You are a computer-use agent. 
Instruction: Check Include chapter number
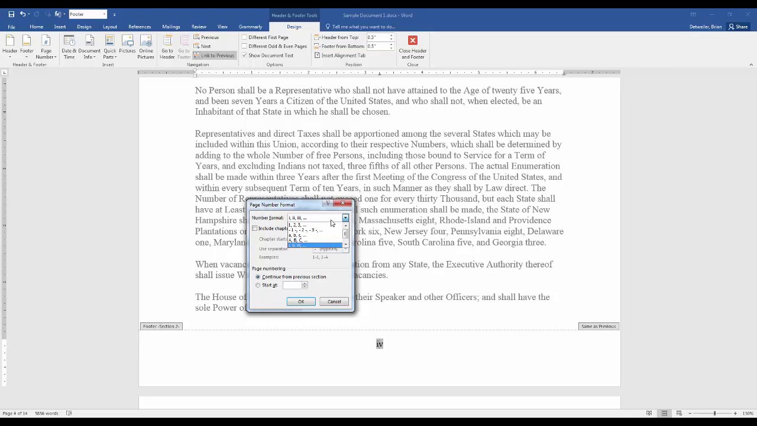[x=255, y=228]
